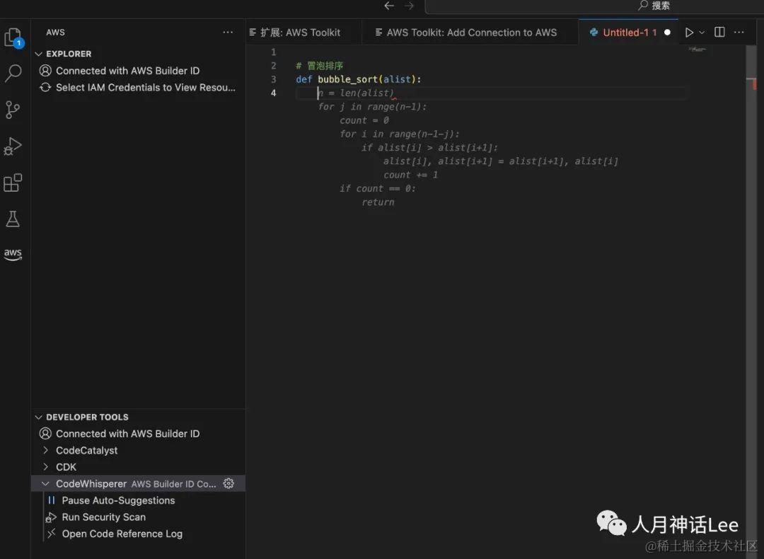Open the Explorer files icon in activity bar
The height and width of the screenshot is (559, 764).
pyautogui.click(x=13, y=38)
